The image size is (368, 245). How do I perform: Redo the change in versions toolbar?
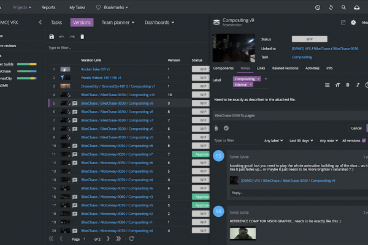[72, 37]
